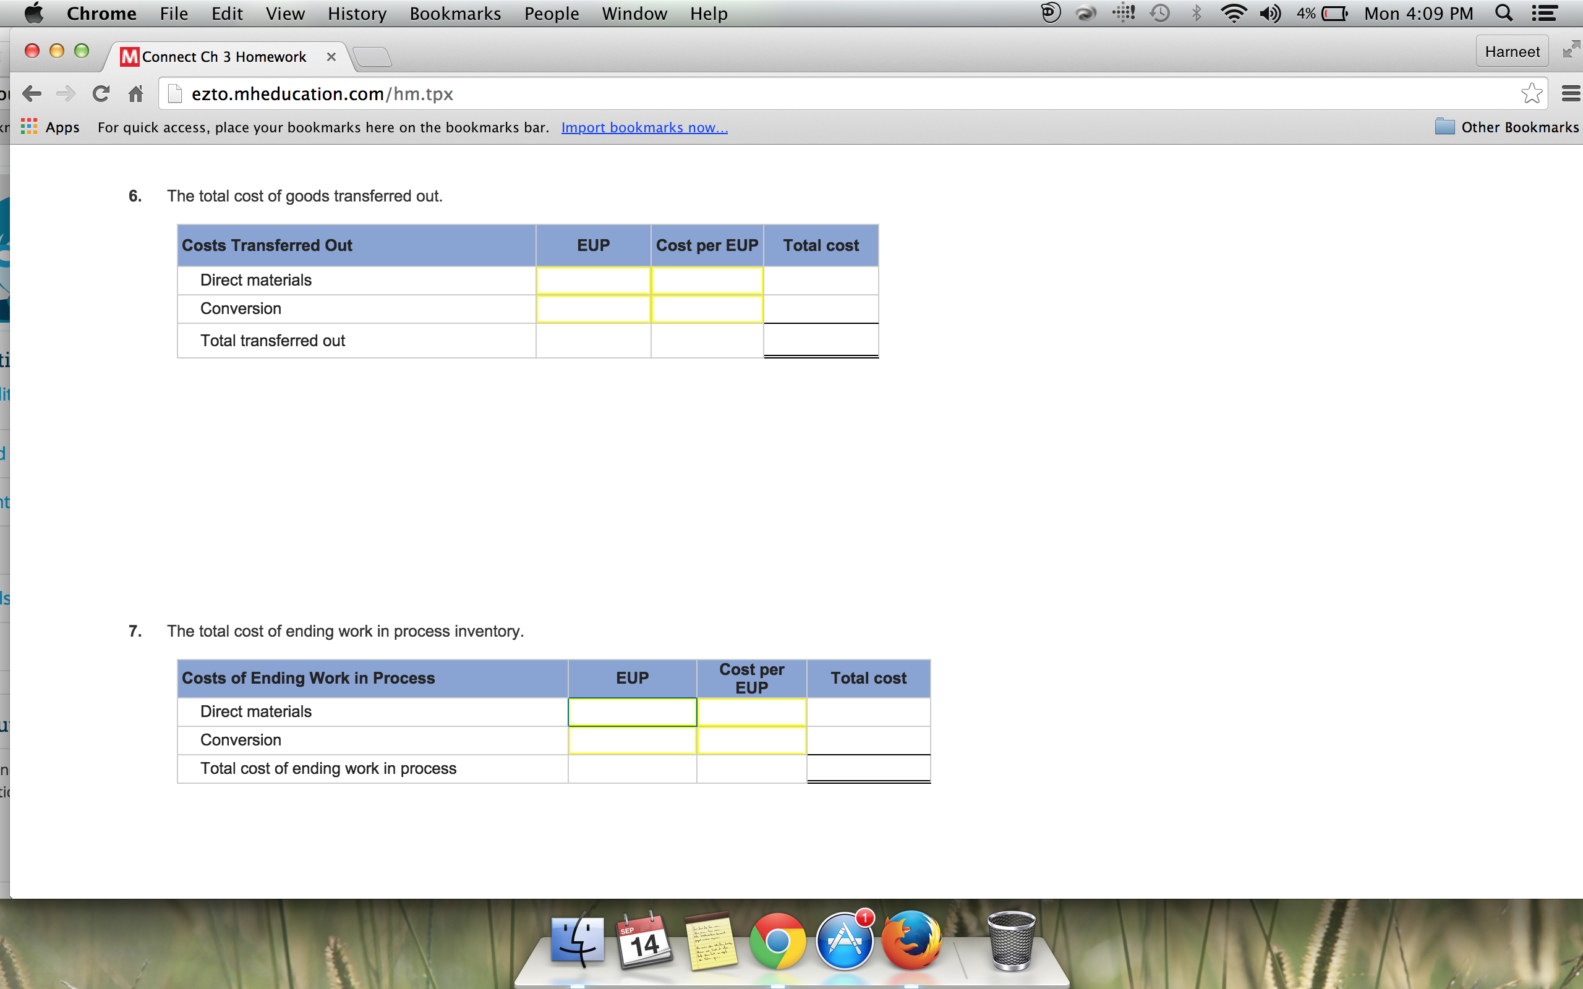1583x989 pixels.
Task: Open Other Bookmarks folder
Action: point(1506,127)
